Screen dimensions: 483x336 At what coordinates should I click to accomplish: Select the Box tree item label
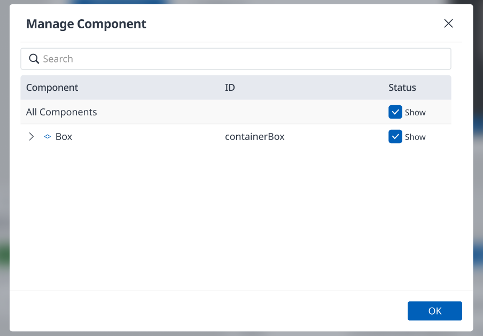point(64,136)
